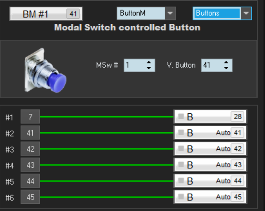This screenshot has width=265, height=211.
Task: Select the #2 source box labeled 41
Action: 30,133
